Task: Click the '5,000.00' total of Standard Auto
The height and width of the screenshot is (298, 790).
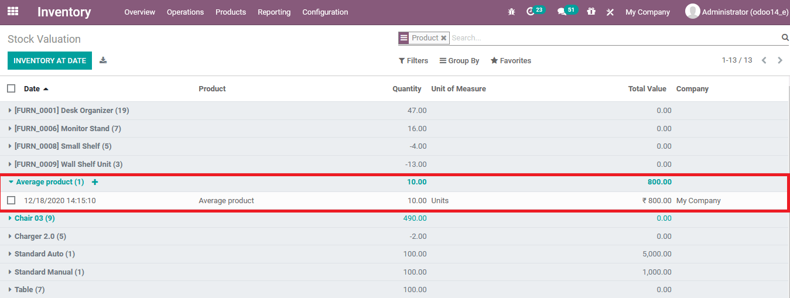Action: [656, 254]
